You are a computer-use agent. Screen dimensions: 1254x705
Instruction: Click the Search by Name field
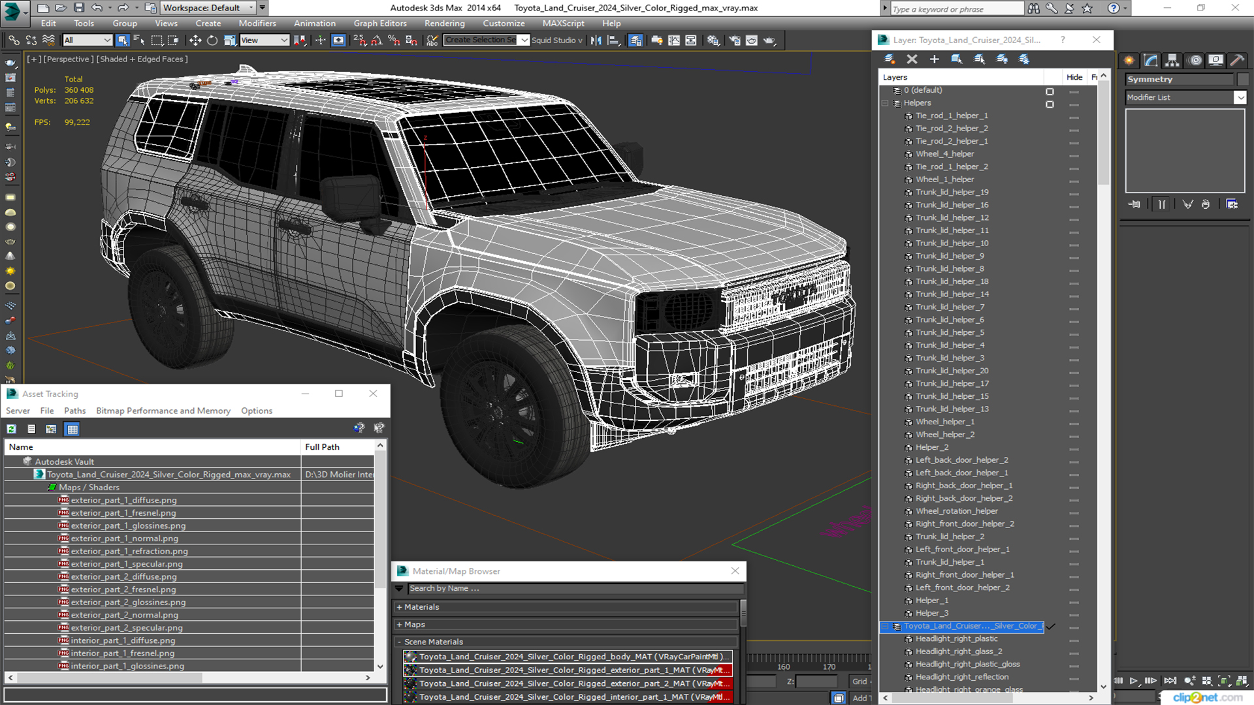pyautogui.click(x=575, y=588)
